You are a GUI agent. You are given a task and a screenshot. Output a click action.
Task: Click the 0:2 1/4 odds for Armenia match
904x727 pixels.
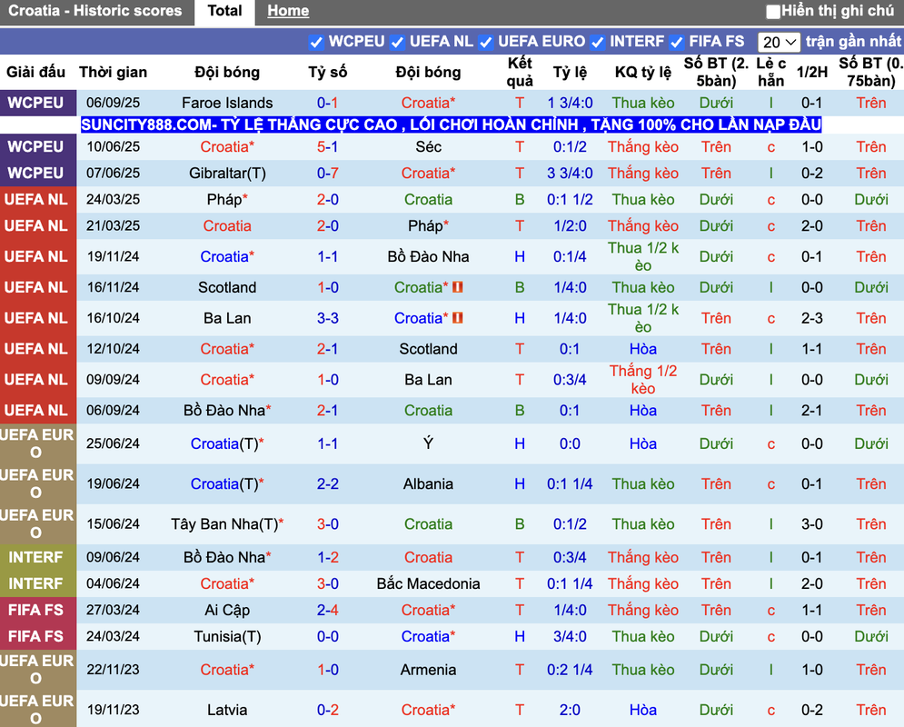pos(570,670)
